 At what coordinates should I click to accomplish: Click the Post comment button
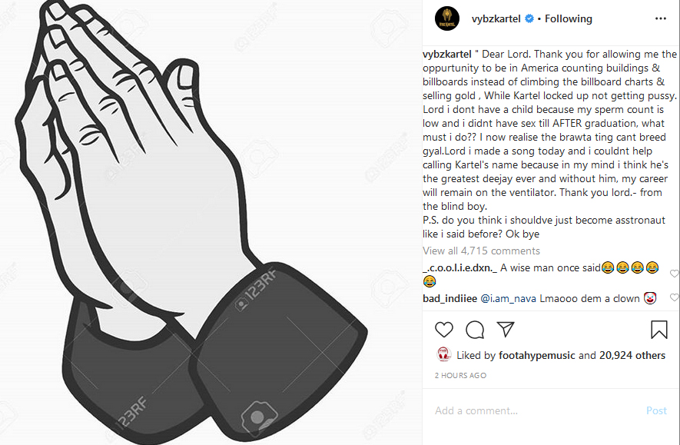pyautogui.click(x=656, y=410)
